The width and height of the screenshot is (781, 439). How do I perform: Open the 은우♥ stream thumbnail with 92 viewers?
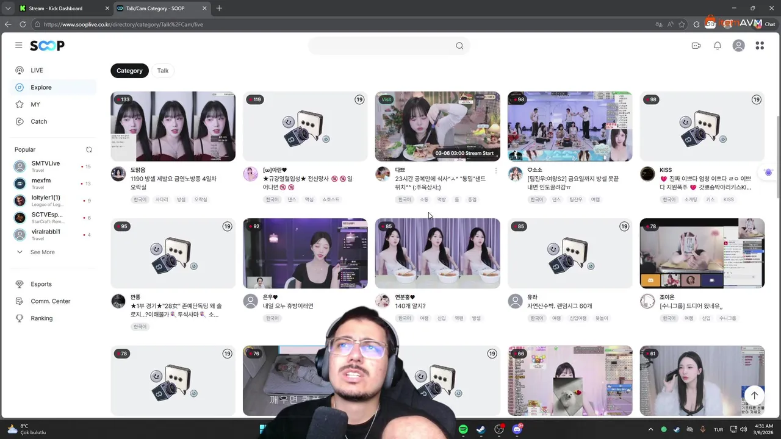pos(305,253)
